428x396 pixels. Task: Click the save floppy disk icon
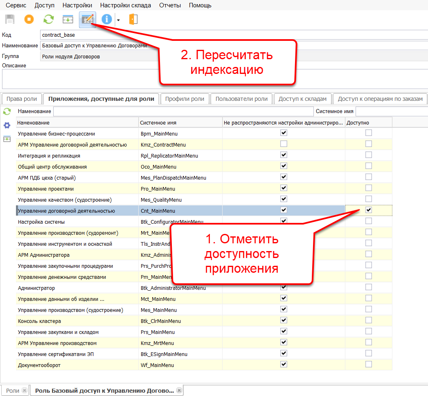point(10,19)
